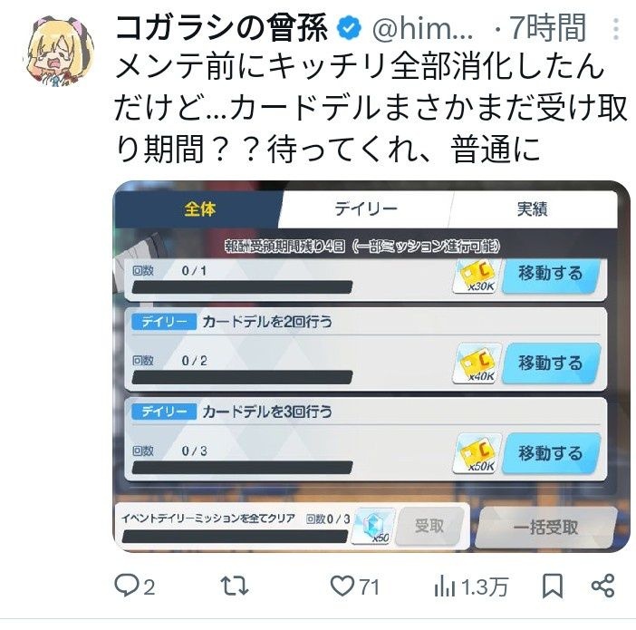636x630 pixels.
Task: Click 移動する for カードデルを2回行う
Action: click(551, 363)
